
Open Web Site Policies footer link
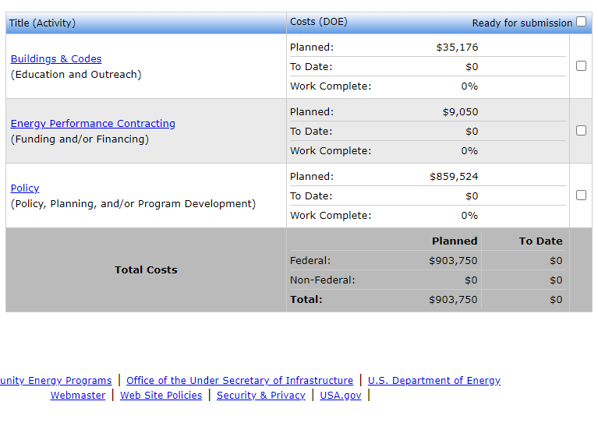pyautogui.click(x=161, y=395)
